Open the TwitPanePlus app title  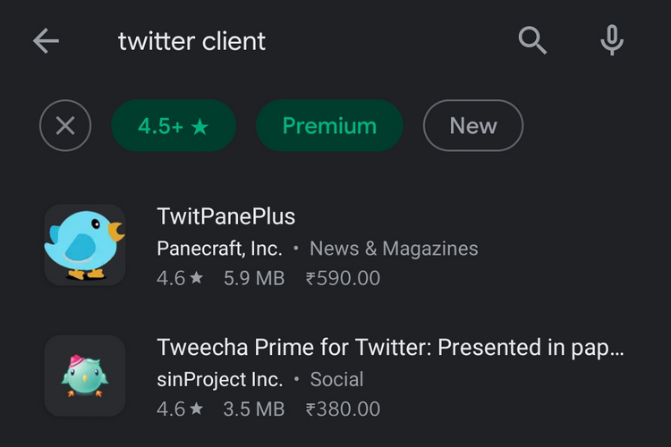pyautogui.click(x=225, y=216)
